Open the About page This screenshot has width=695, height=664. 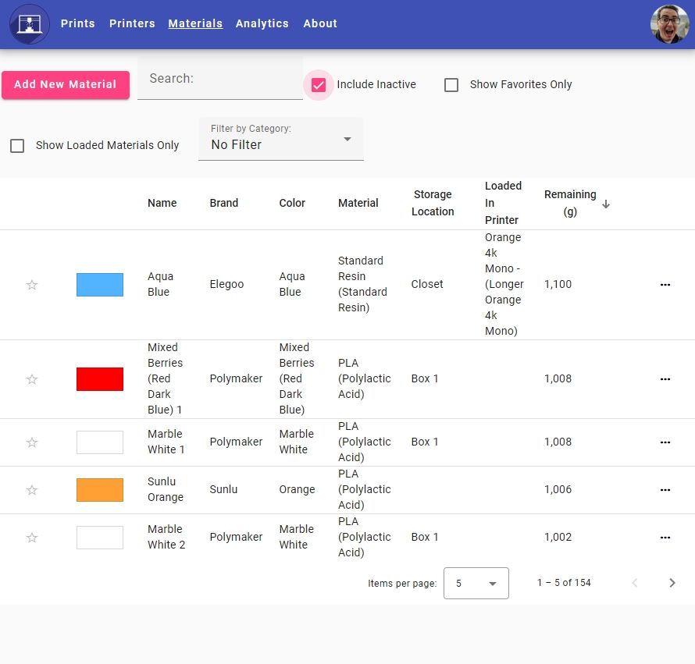(x=320, y=23)
